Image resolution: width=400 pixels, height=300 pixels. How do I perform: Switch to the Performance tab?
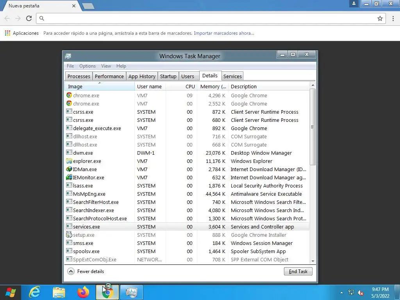click(x=109, y=76)
